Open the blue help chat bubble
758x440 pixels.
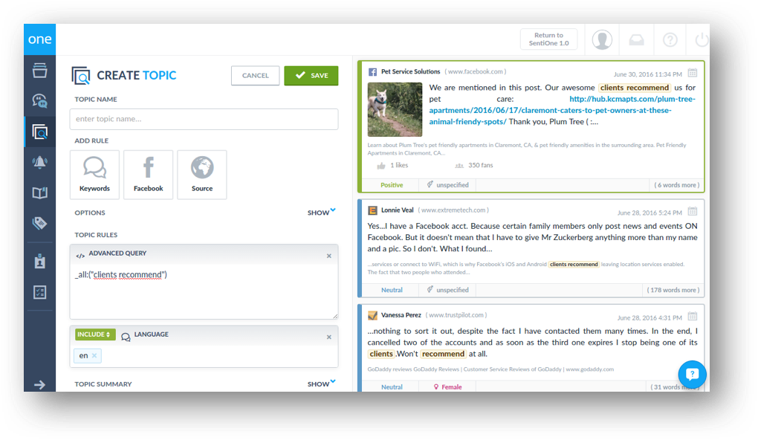[x=693, y=374]
